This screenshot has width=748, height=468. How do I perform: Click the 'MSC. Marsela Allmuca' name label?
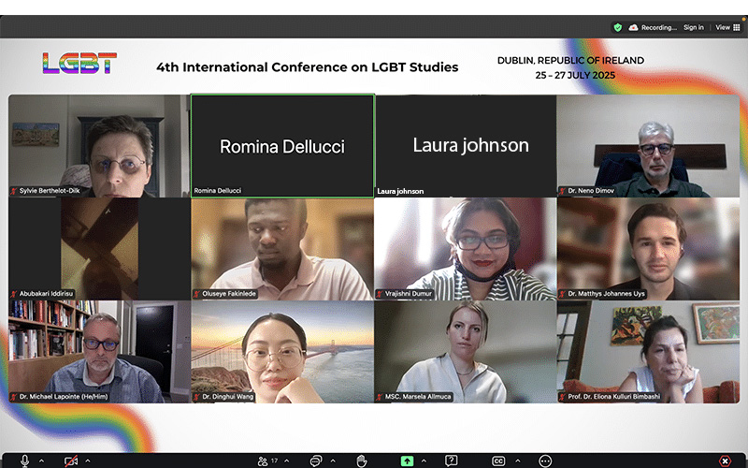point(418,397)
